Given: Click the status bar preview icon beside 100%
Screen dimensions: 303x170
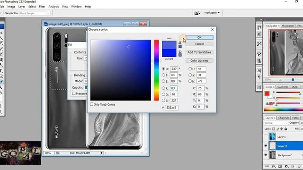Looking at the screenshot, I should [x=57, y=153].
